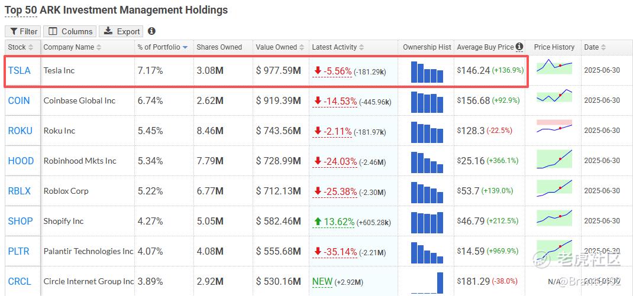Image resolution: width=633 pixels, height=296 pixels.
Task: Select the Robinhood Mkts Inc name
Action: (80, 161)
